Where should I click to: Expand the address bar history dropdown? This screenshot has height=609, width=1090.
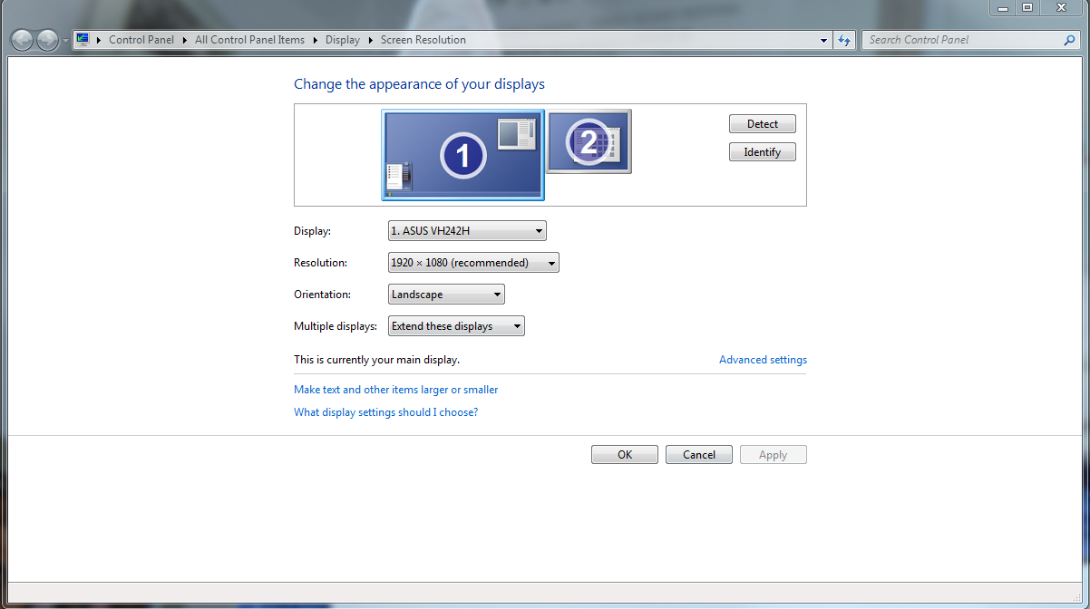click(822, 39)
